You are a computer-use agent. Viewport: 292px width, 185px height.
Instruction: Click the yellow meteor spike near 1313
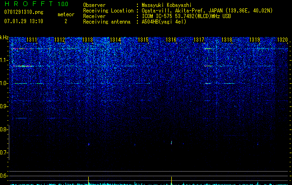coord(89,180)
